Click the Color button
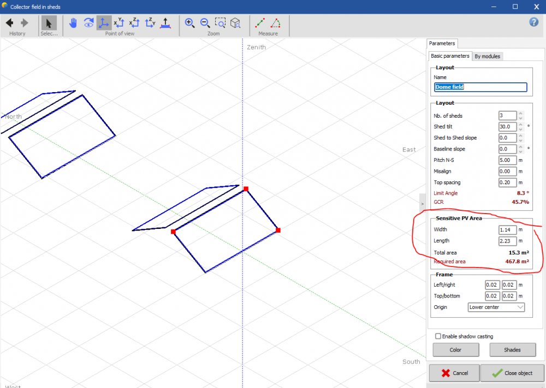Viewport: 546px width, 388px height. click(x=455, y=350)
